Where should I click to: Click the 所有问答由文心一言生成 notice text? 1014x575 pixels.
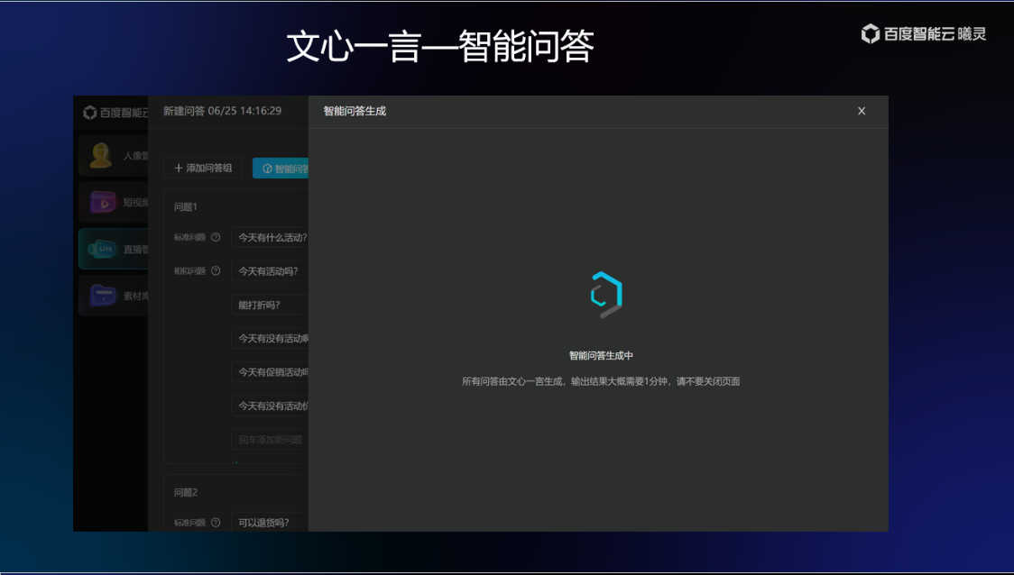pos(601,382)
